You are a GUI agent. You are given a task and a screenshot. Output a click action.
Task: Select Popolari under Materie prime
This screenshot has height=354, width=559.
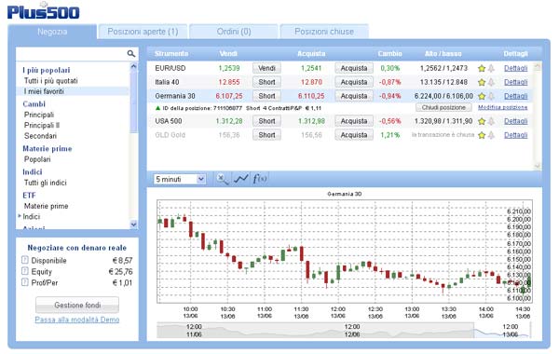[37, 159]
